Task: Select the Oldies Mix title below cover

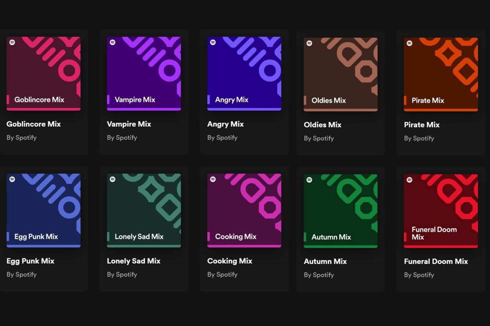Action: [x=323, y=125]
